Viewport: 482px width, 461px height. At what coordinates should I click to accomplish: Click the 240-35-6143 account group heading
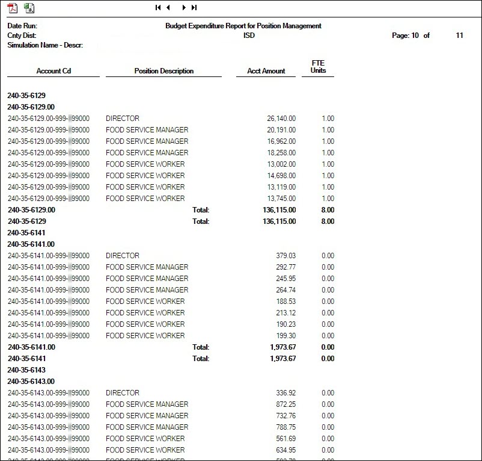(26, 370)
